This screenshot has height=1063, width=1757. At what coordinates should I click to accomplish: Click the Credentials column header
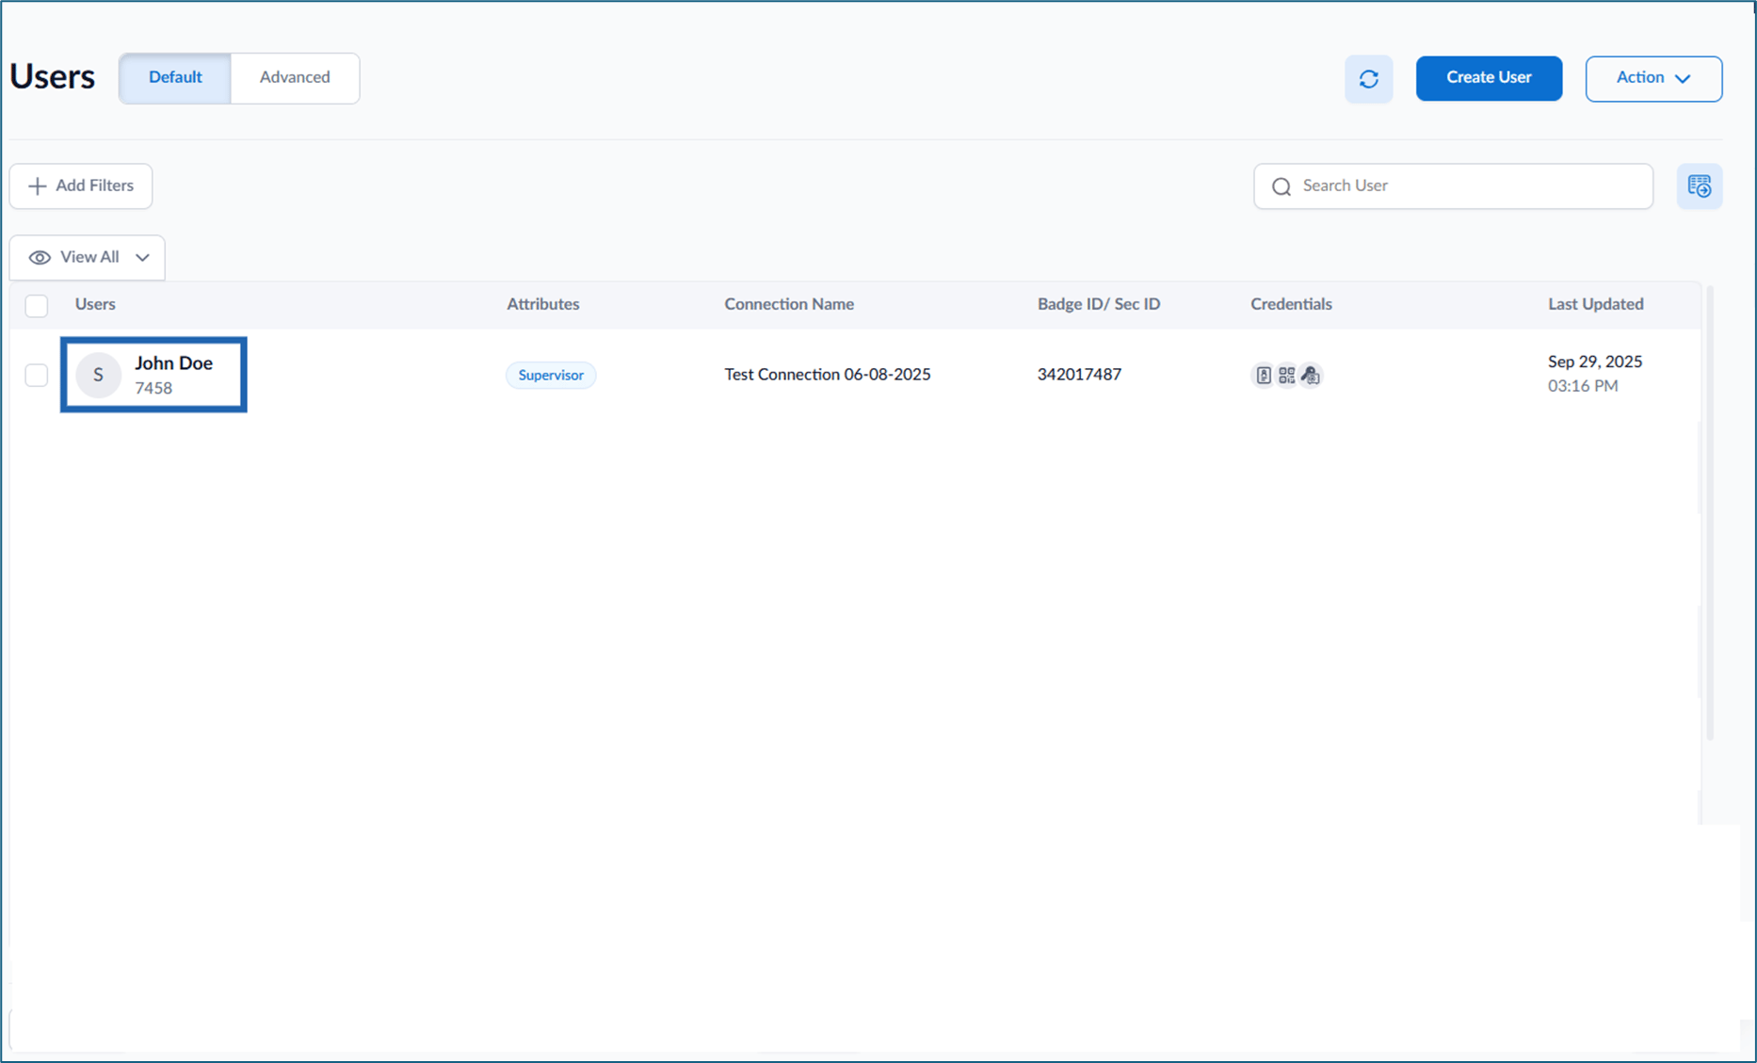[1291, 304]
